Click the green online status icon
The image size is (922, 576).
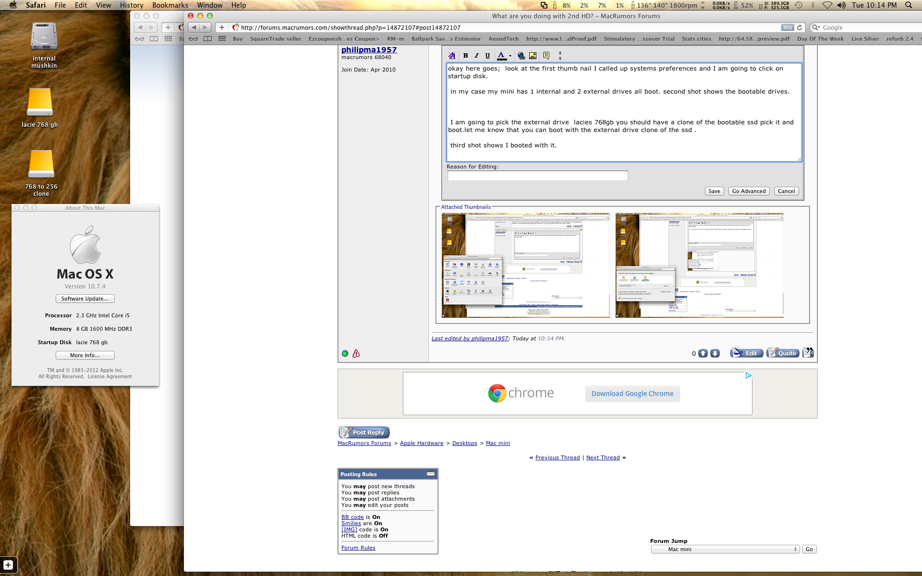click(x=345, y=354)
